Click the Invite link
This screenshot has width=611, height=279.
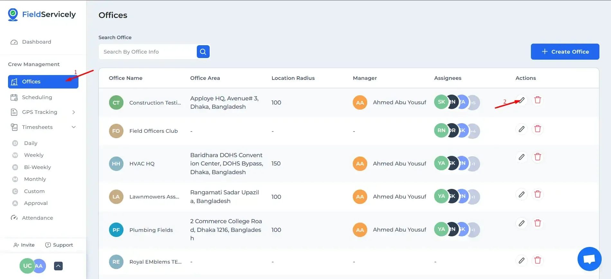tap(24, 245)
